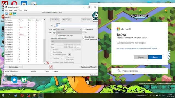Toggle Pause the game while scanning
175x98 pixels.
[x=52, y=63]
